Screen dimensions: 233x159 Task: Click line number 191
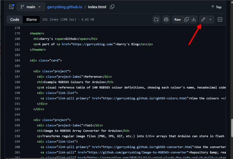17,98
